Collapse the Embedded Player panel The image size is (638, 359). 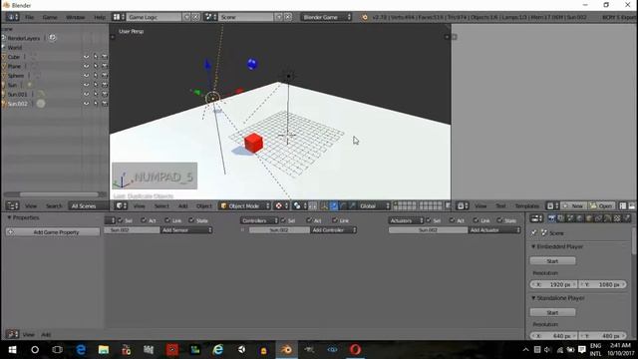tap(533, 246)
